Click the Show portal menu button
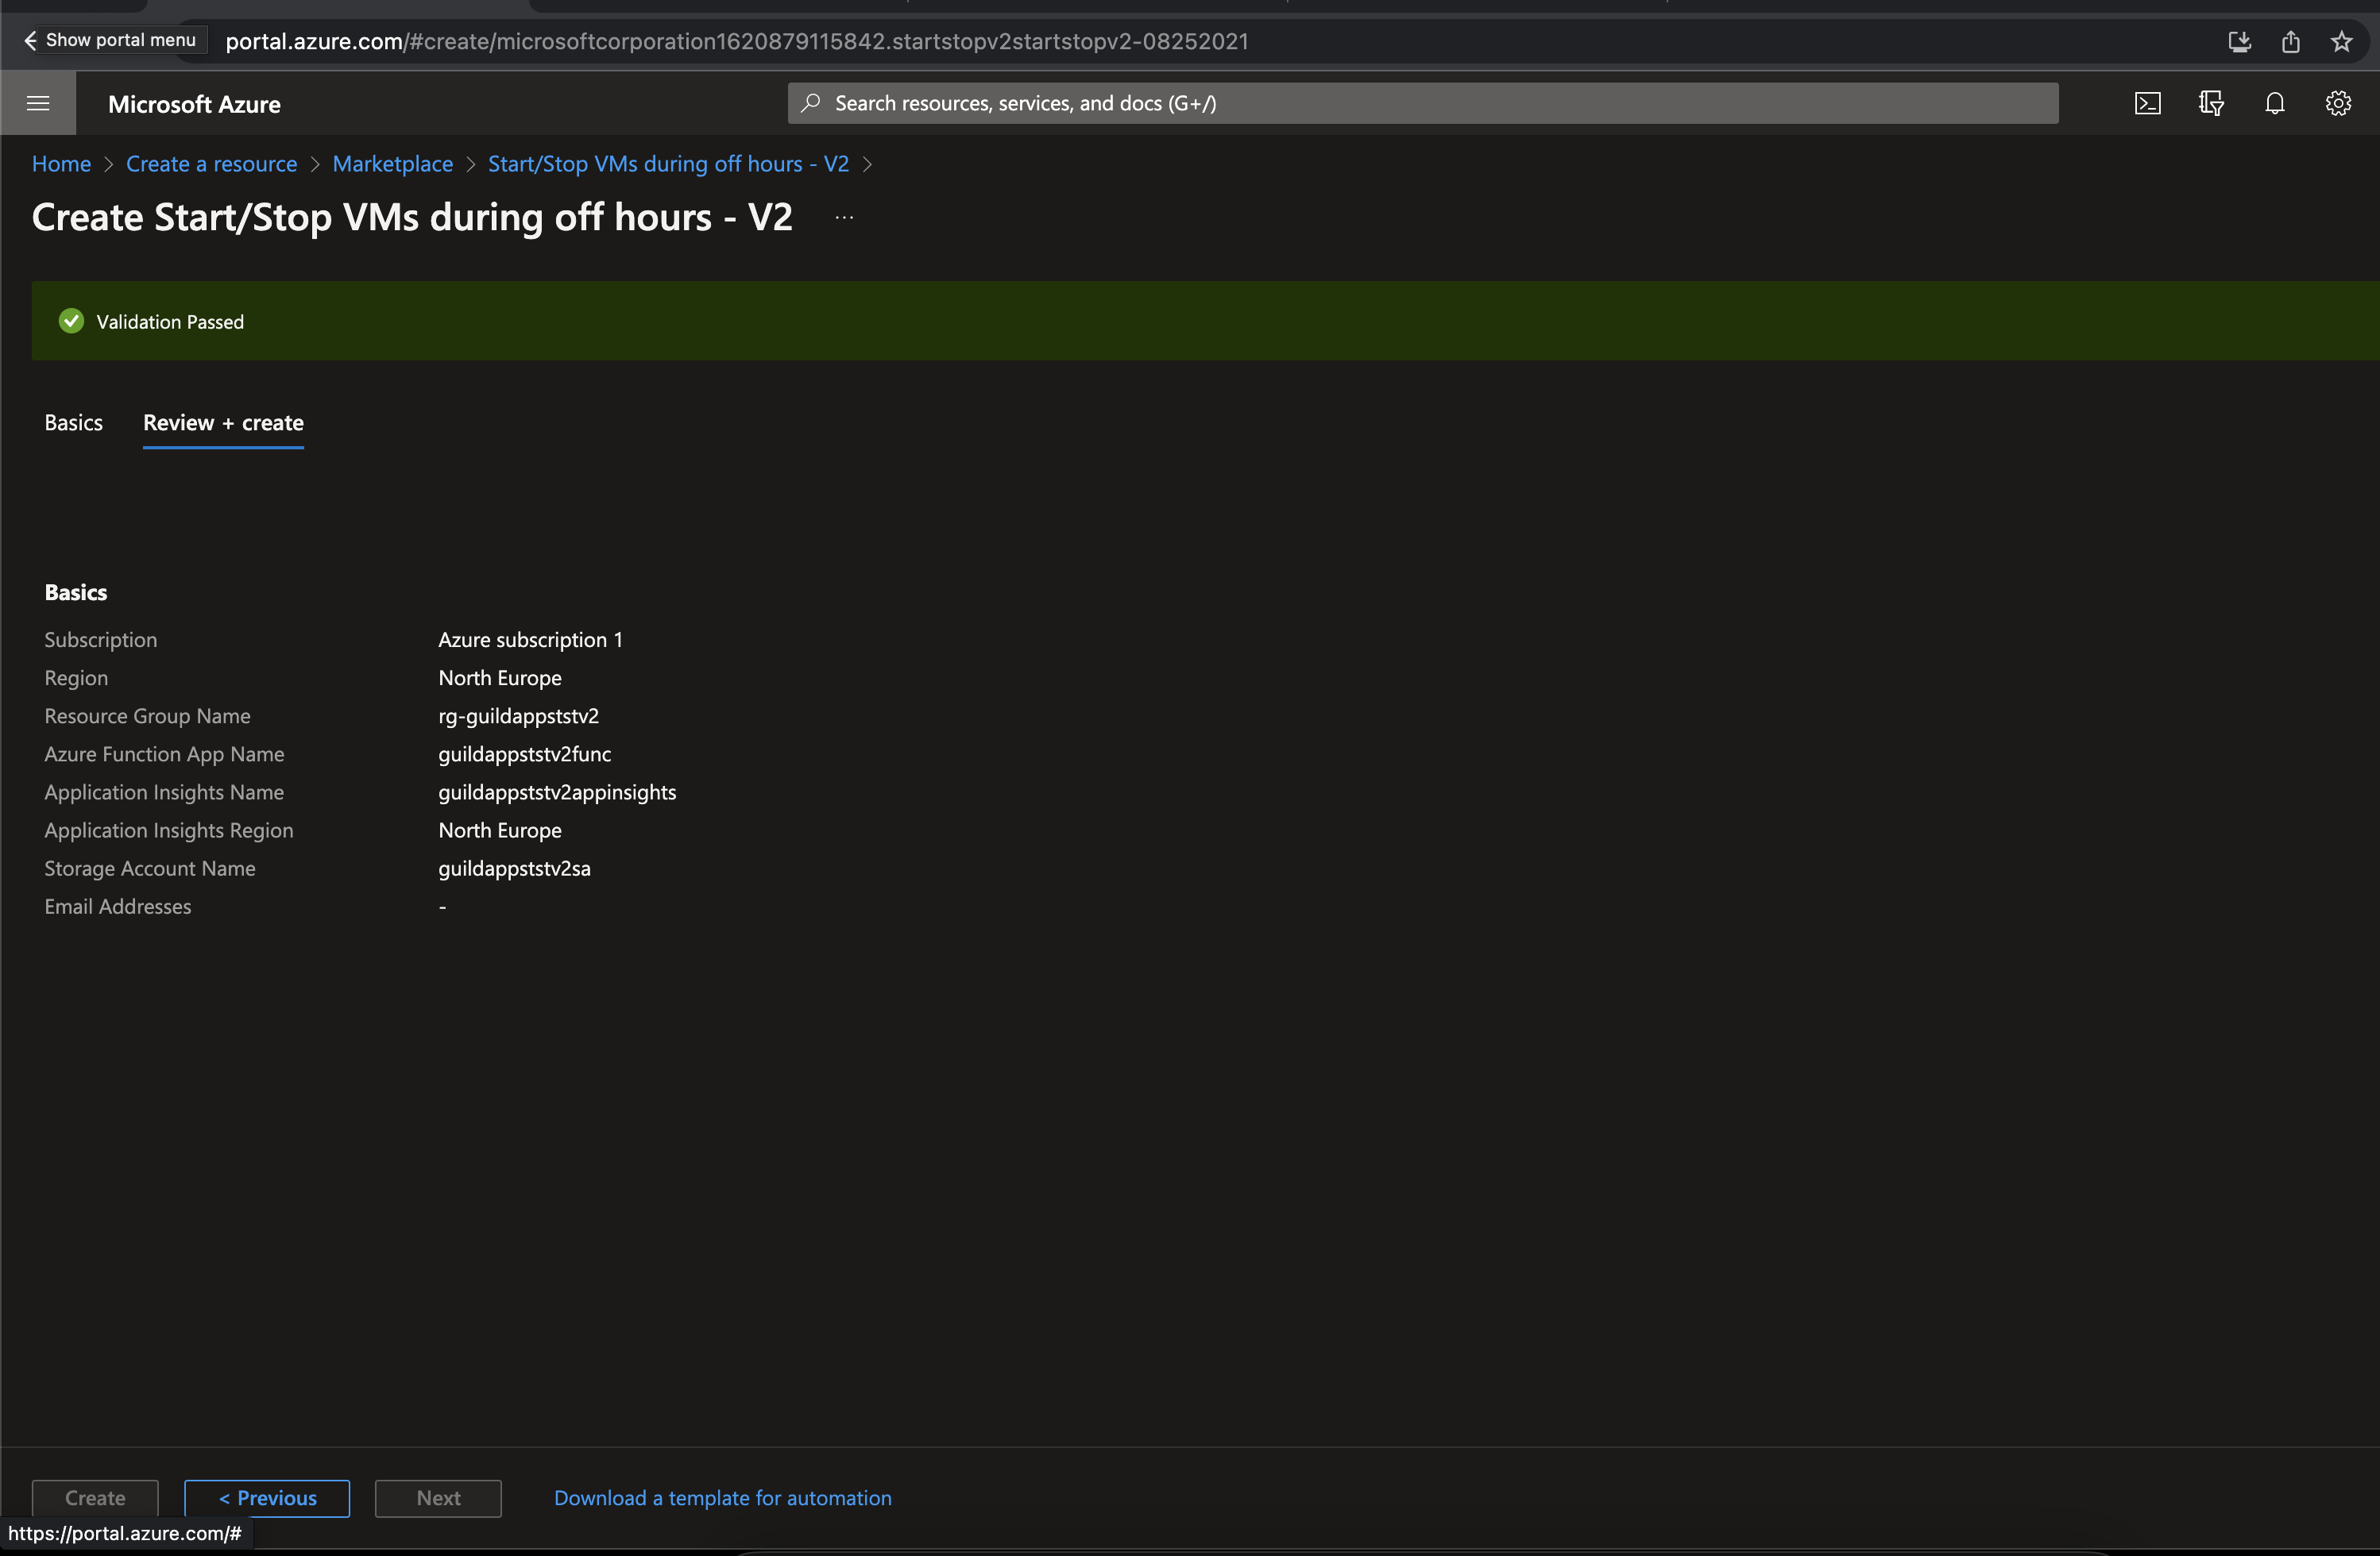 [110, 40]
